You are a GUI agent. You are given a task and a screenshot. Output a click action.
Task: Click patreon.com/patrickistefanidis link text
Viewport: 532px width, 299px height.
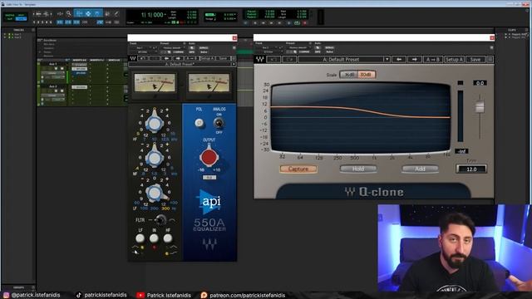[248, 296]
